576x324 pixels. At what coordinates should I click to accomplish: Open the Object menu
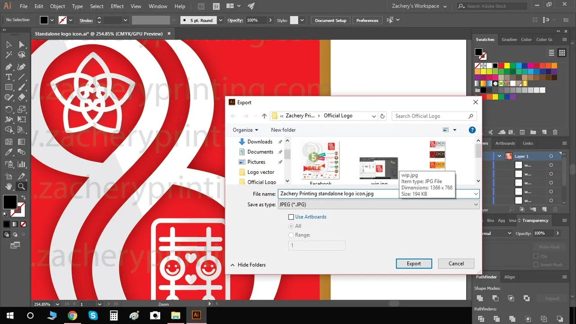pyautogui.click(x=58, y=6)
